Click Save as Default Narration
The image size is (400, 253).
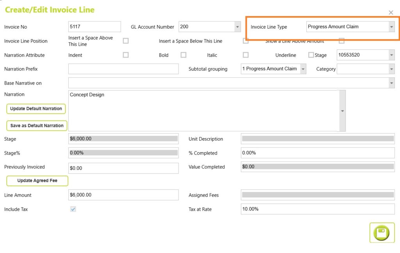click(x=37, y=126)
